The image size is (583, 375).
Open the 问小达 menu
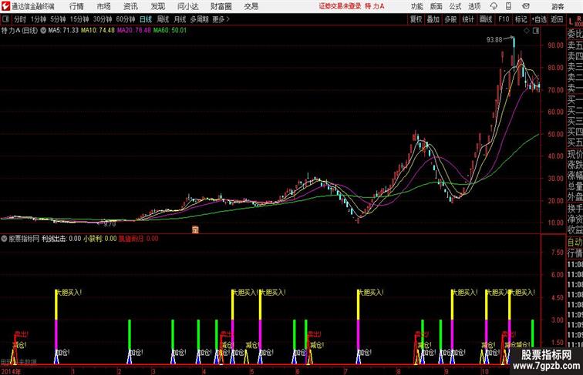click(187, 6)
